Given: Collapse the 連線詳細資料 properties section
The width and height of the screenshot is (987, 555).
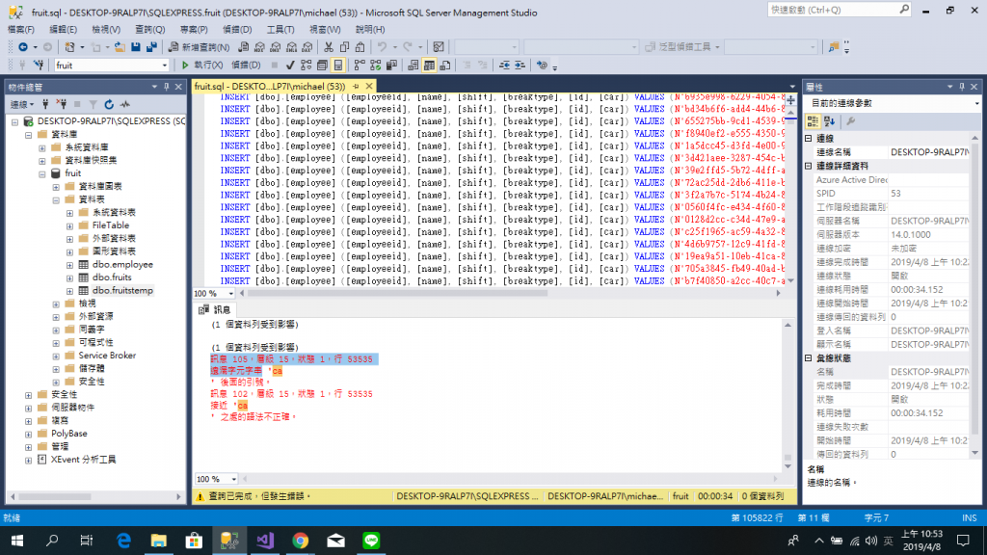Looking at the screenshot, I should tap(809, 166).
